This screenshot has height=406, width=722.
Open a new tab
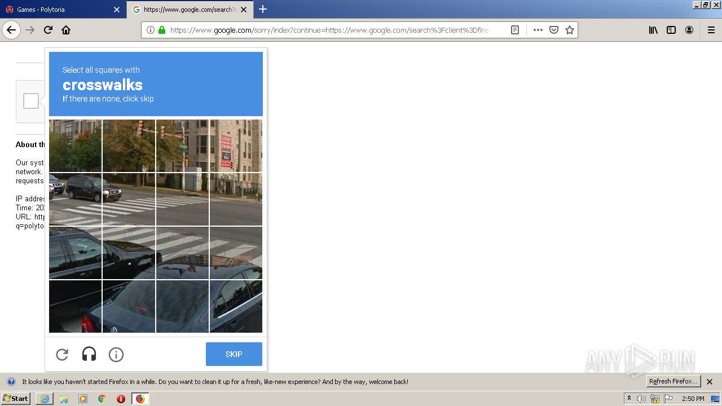(263, 9)
